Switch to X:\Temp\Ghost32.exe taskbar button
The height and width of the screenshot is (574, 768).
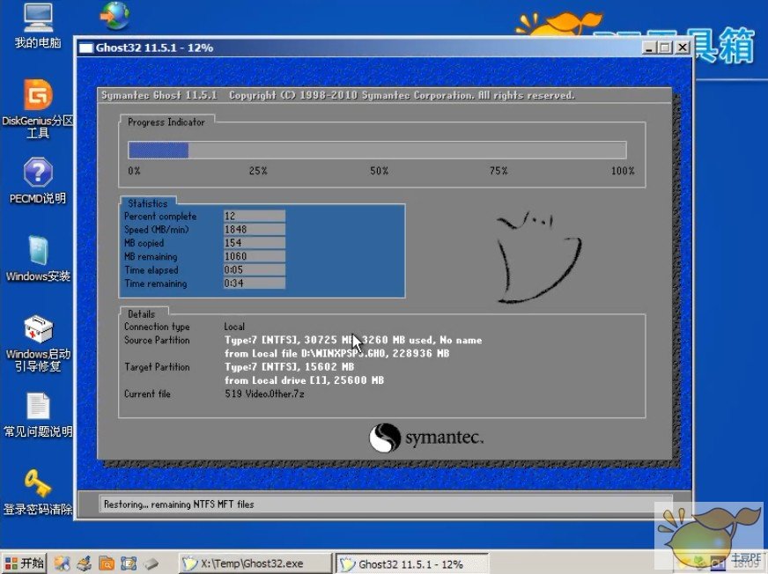coord(255,563)
